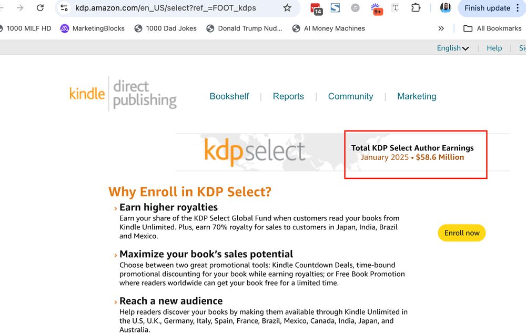This screenshot has height=333, width=526.
Task: Open the Chrome profile avatar
Action: coord(446,8)
